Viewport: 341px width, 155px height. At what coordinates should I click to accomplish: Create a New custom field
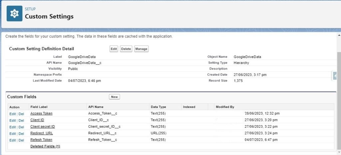click(114, 97)
